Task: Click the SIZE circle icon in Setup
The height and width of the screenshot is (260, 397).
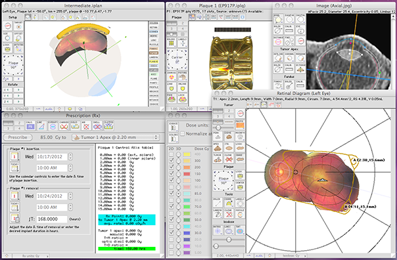Action: 7,37
